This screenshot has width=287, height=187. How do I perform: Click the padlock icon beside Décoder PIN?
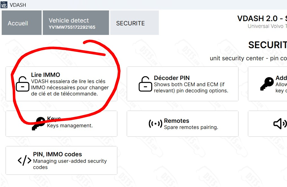145,84
